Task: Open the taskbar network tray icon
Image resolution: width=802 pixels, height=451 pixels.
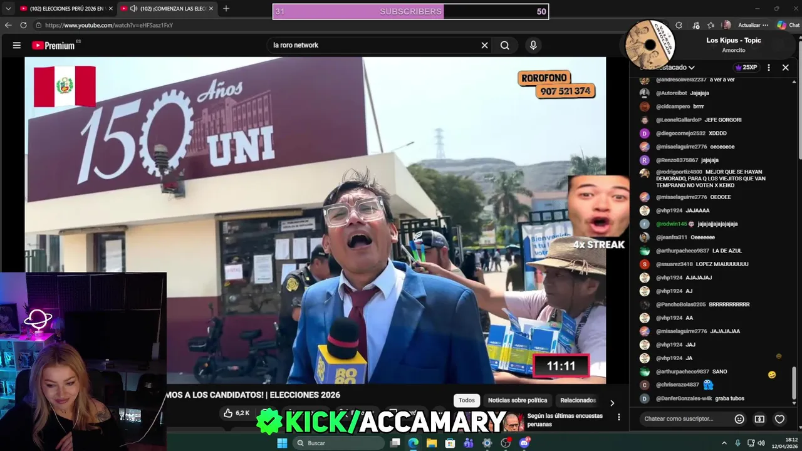Action: click(751, 443)
